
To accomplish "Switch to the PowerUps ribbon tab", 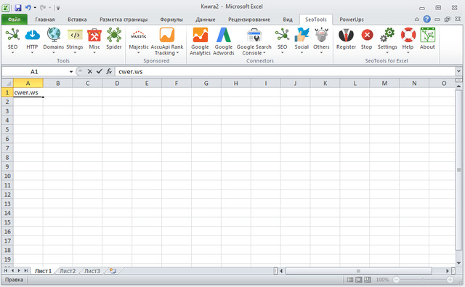I will 352,20.
